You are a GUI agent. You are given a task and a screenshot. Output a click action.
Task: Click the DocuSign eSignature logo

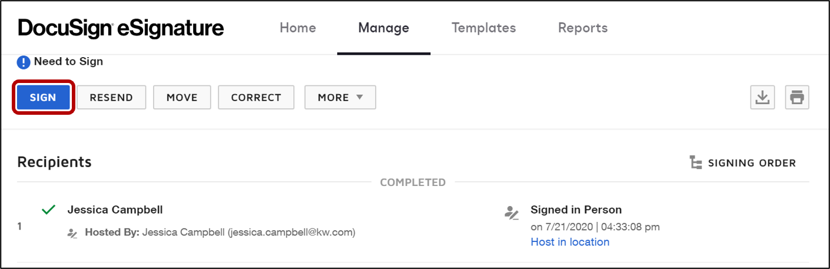(x=121, y=28)
